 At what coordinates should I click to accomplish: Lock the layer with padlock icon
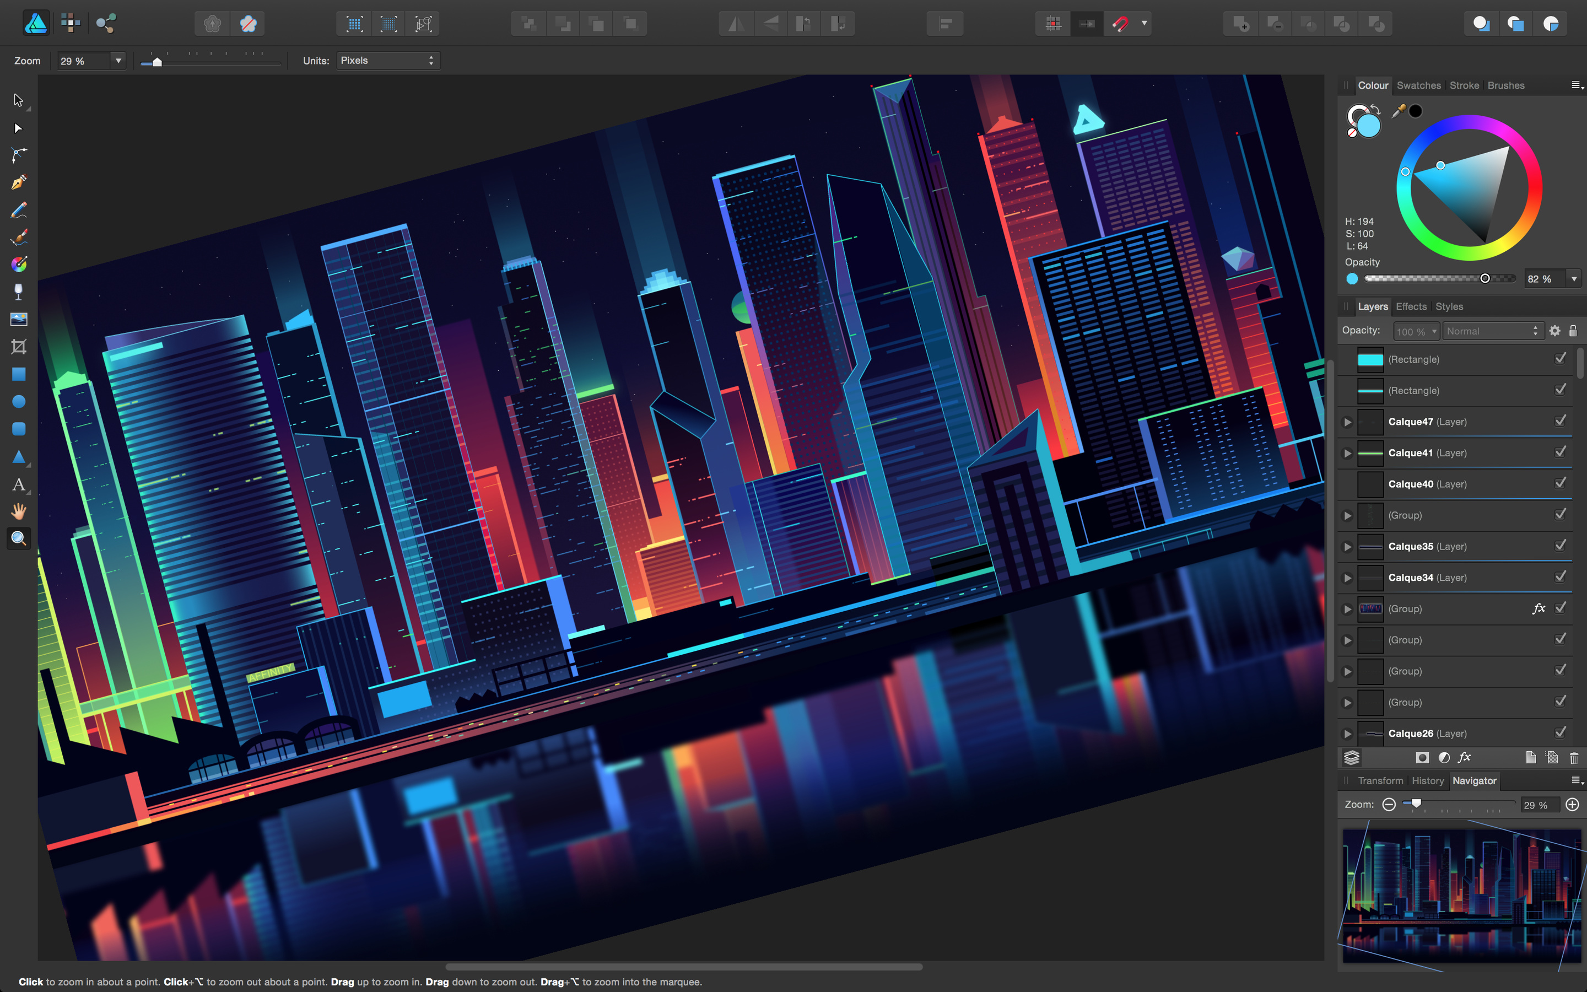[1573, 331]
